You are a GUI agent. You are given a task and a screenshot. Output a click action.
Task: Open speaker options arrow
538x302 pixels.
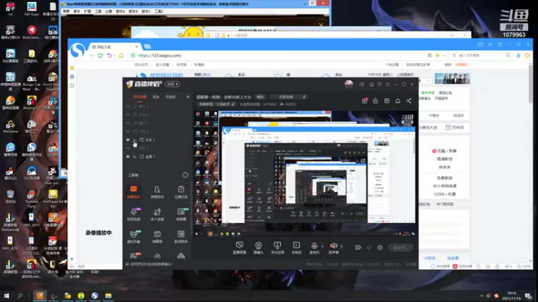[x=342, y=246]
